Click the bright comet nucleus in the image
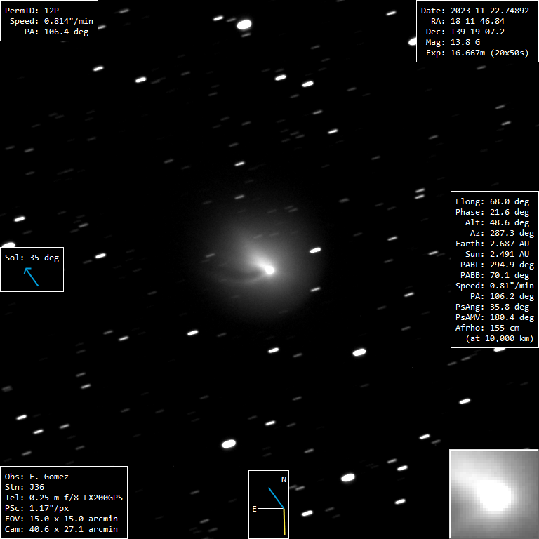Viewport: 539px width, 539px height. coord(269,269)
